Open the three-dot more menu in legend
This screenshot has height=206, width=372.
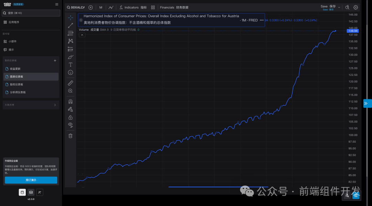point(261,20)
